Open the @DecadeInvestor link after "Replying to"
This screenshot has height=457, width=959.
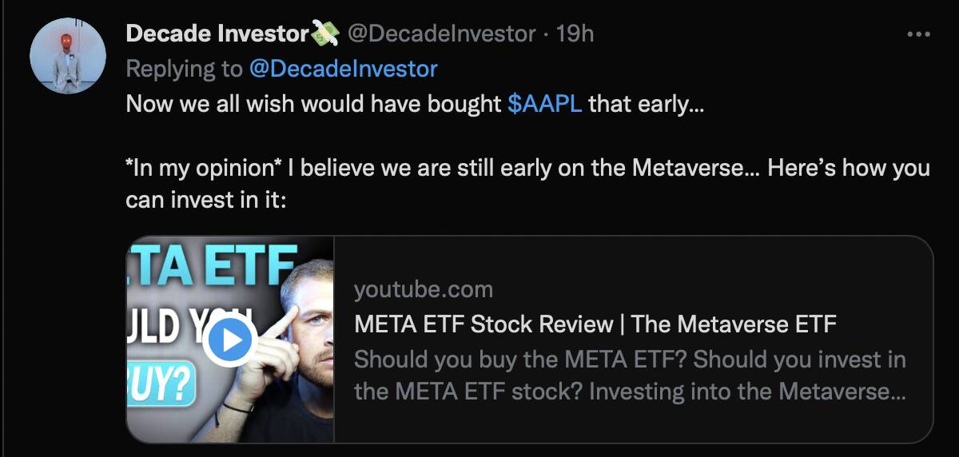343,69
